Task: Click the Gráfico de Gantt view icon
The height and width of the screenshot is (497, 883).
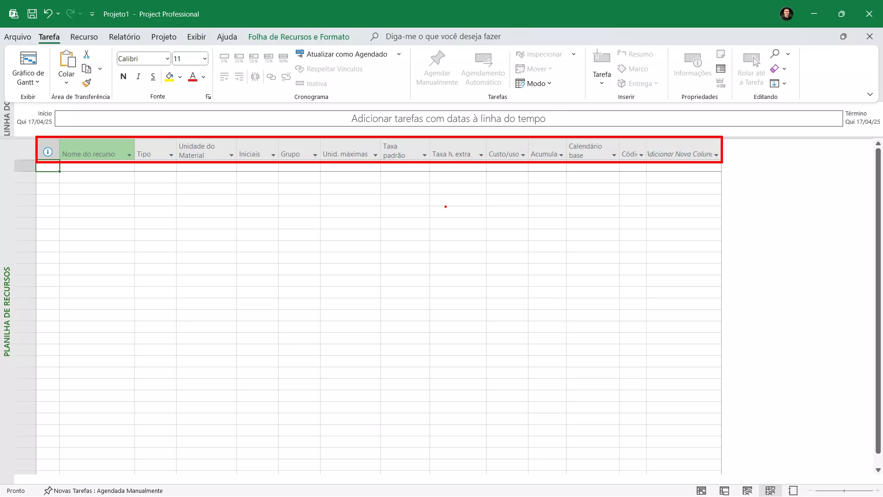Action: [28, 59]
